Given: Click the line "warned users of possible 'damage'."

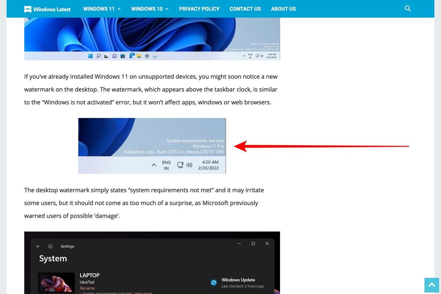Looking at the screenshot, I should (x=72, y=216).
